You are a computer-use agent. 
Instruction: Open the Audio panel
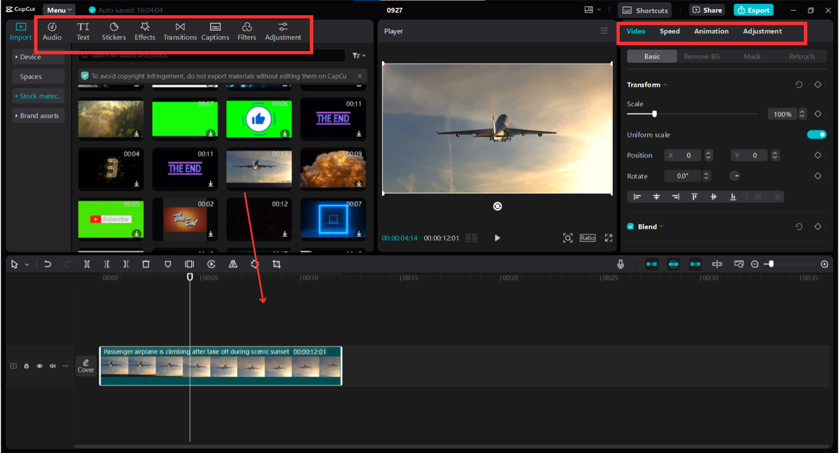[x=52, y=31]
